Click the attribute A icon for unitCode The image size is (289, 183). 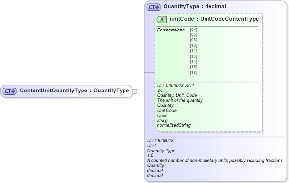[162, 20]
